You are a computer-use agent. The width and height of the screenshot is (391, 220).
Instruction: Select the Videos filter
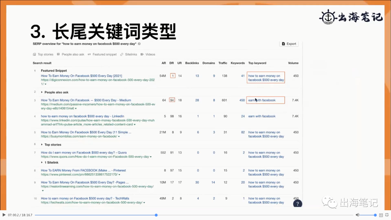click(148, 55)
